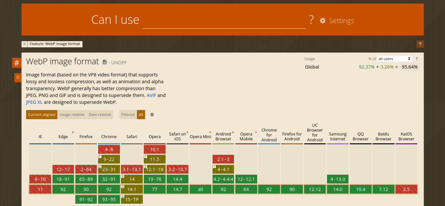445x206 pixels.
Task: Select the Safari 15-TP cell
Action: 132,199
